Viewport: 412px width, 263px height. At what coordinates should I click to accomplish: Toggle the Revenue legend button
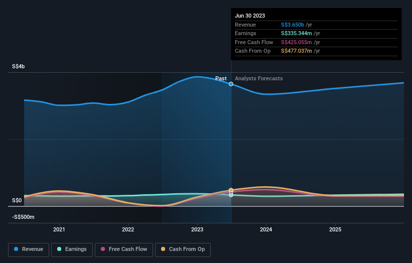tap(29, 249)
